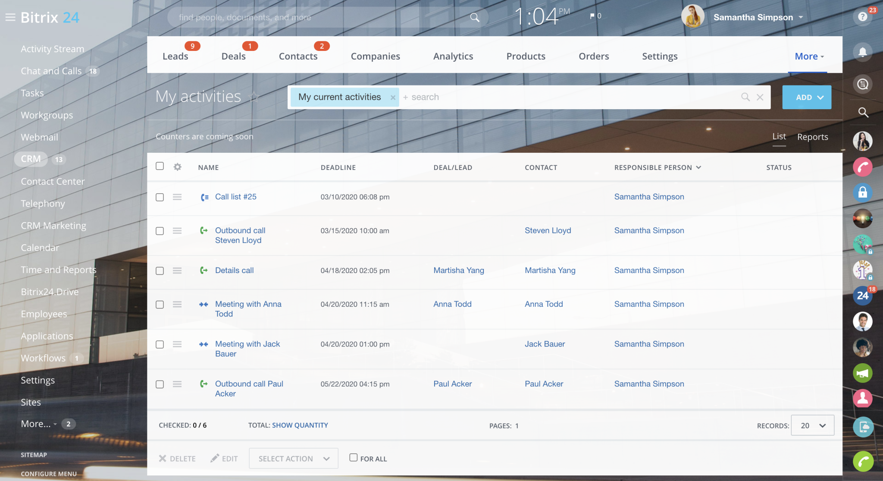883x481 pixels.
Task: Toggle the select-all header checkbox
Action: click(x=160, y=166)
